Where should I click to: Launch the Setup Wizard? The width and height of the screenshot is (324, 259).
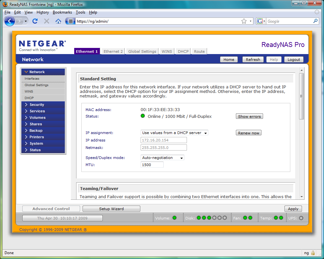click(111, 208)
